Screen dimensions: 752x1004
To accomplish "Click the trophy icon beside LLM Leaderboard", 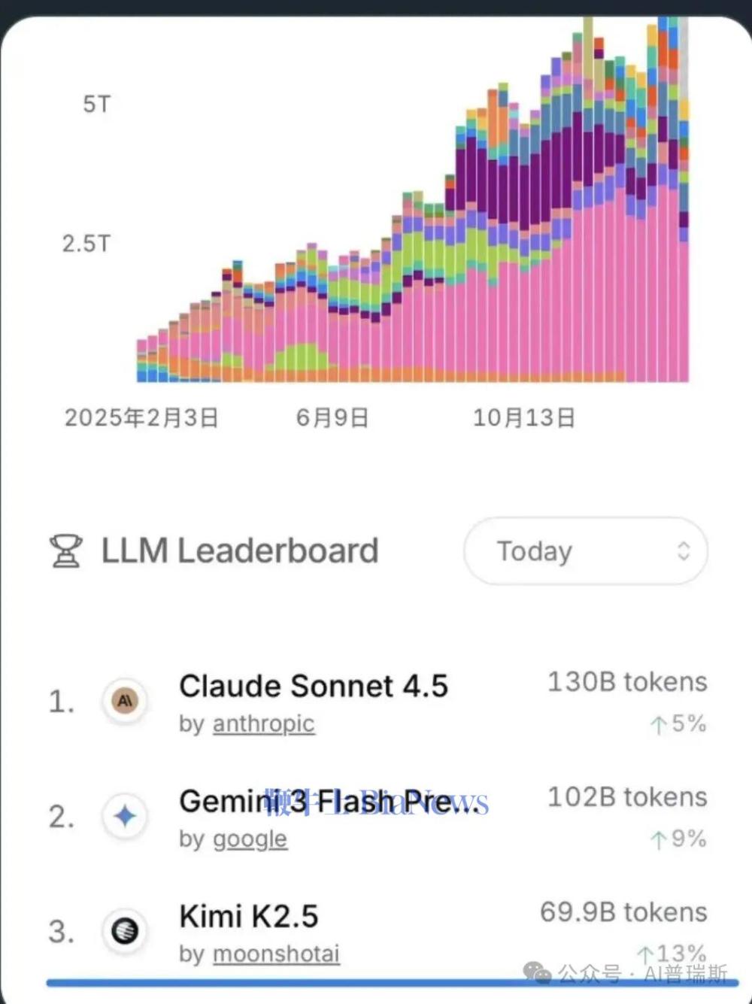I will point(65,551).
